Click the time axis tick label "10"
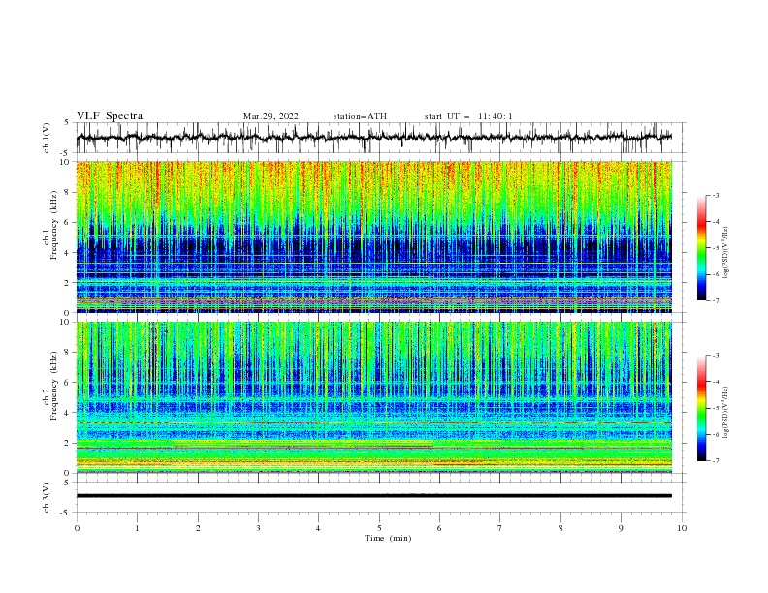 (682, 528)
